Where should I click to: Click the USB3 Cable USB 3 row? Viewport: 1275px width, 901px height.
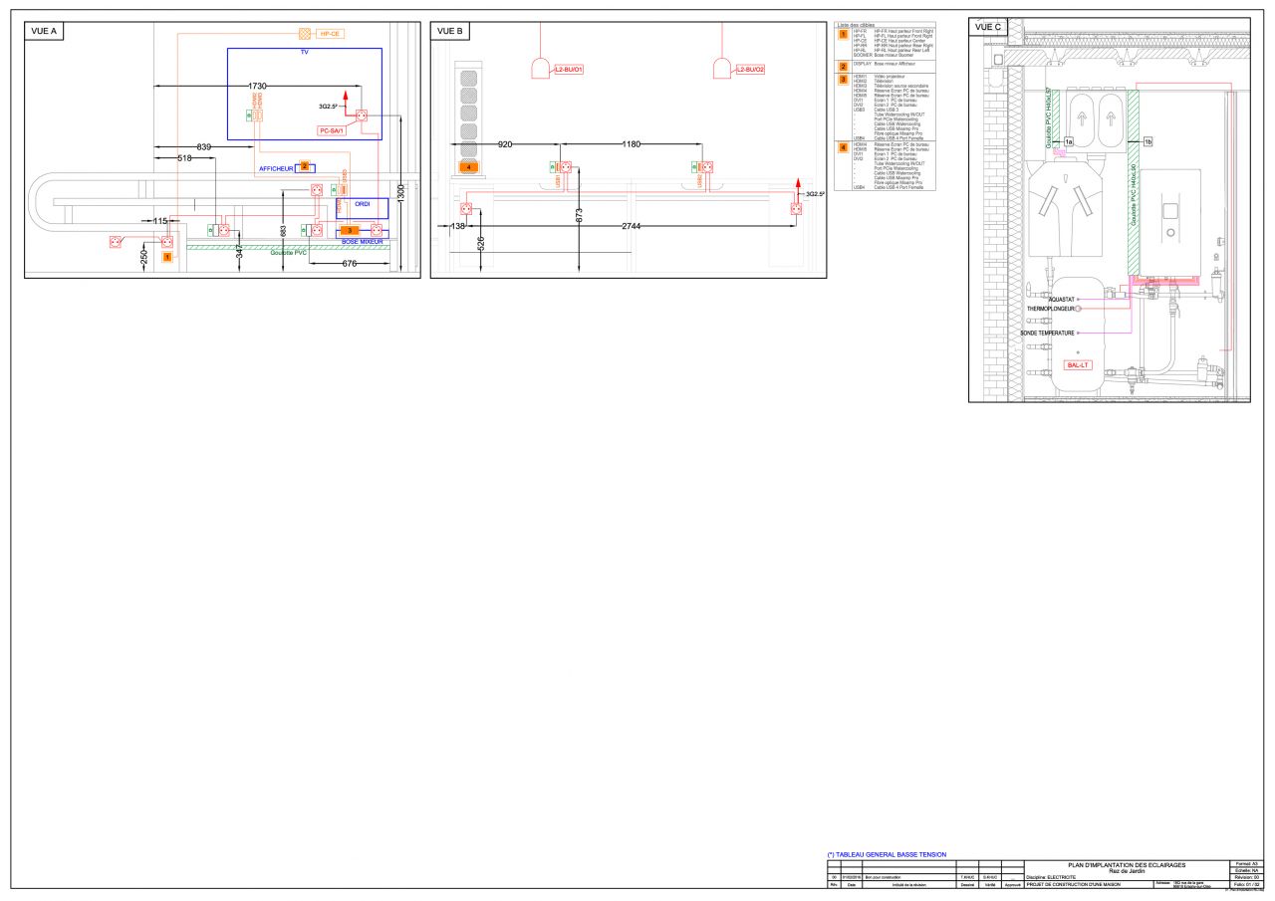pyautogui.click(x=876, y=110)
